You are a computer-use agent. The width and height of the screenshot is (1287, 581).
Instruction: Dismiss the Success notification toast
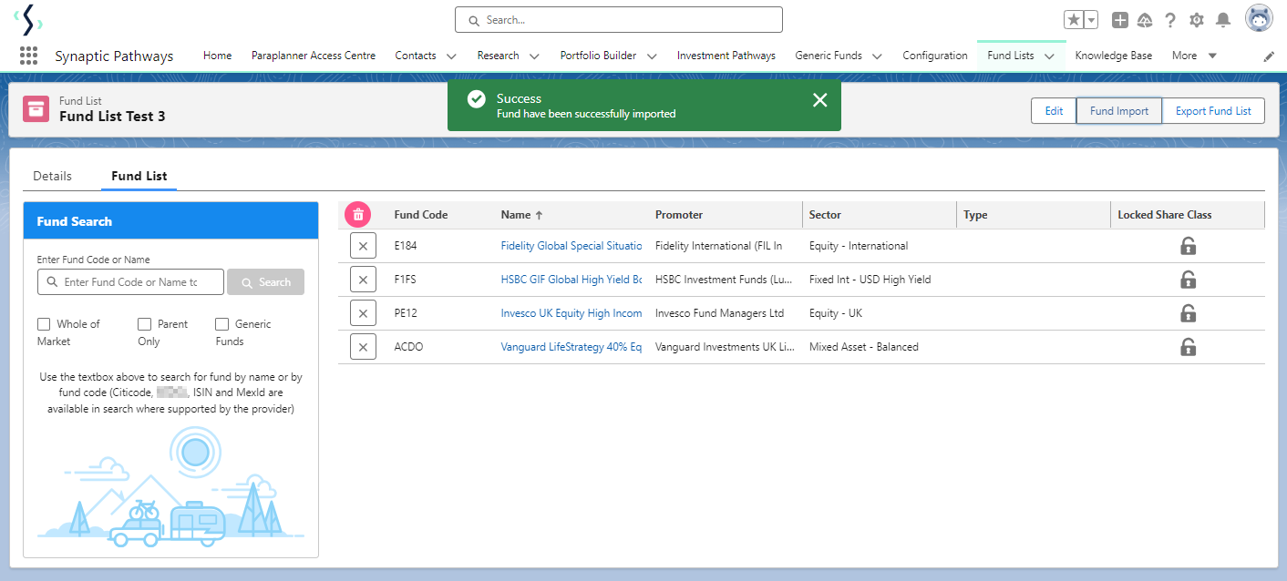point(819,100)
